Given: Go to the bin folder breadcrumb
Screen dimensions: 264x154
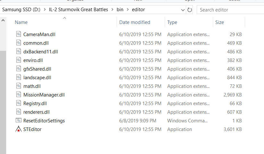Looking at the screenshot, I should pos(120,10).
